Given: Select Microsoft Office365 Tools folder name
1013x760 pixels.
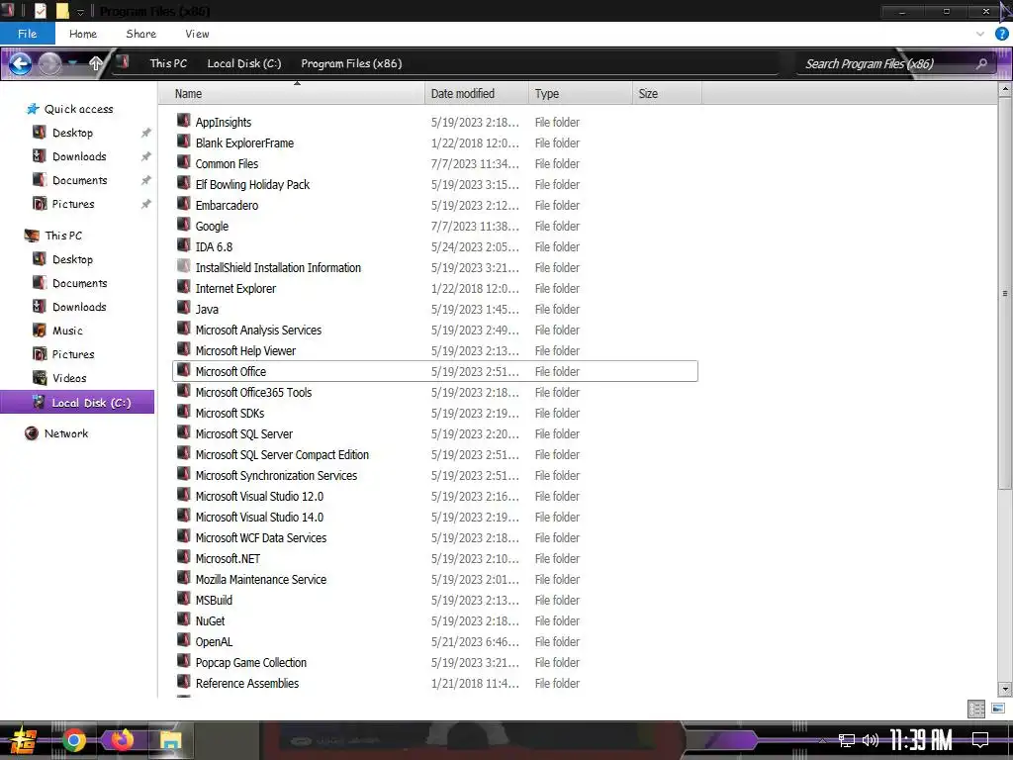Looking at the screenshot, I should (253, 392).
